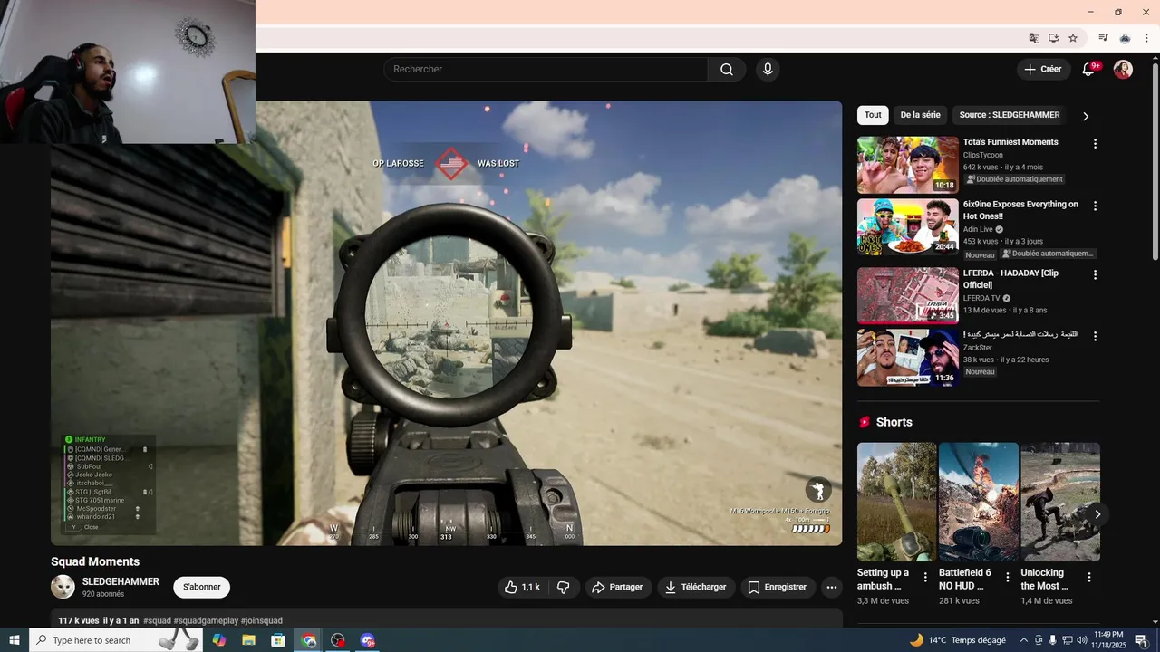Open options for Tota's Funniest Moments

click(1095, 144)
